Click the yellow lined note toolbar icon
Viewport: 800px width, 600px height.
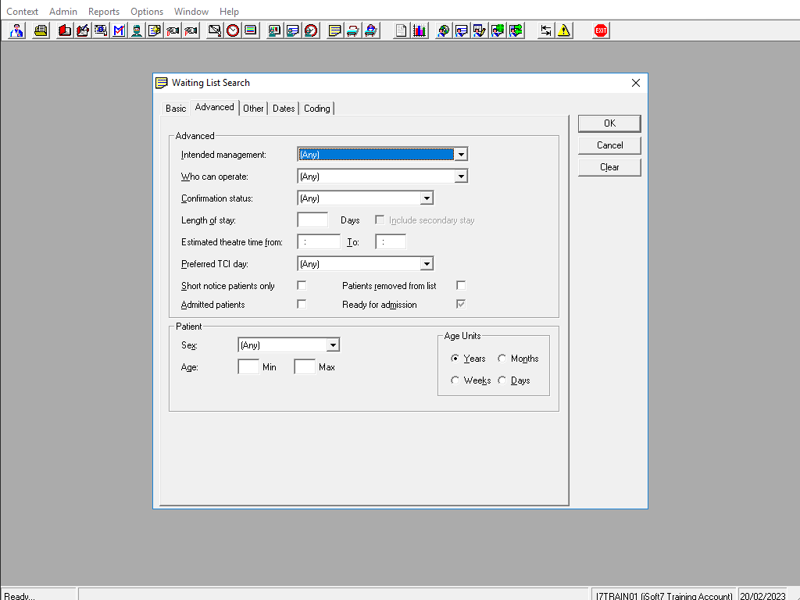click(x=334, y=30)
